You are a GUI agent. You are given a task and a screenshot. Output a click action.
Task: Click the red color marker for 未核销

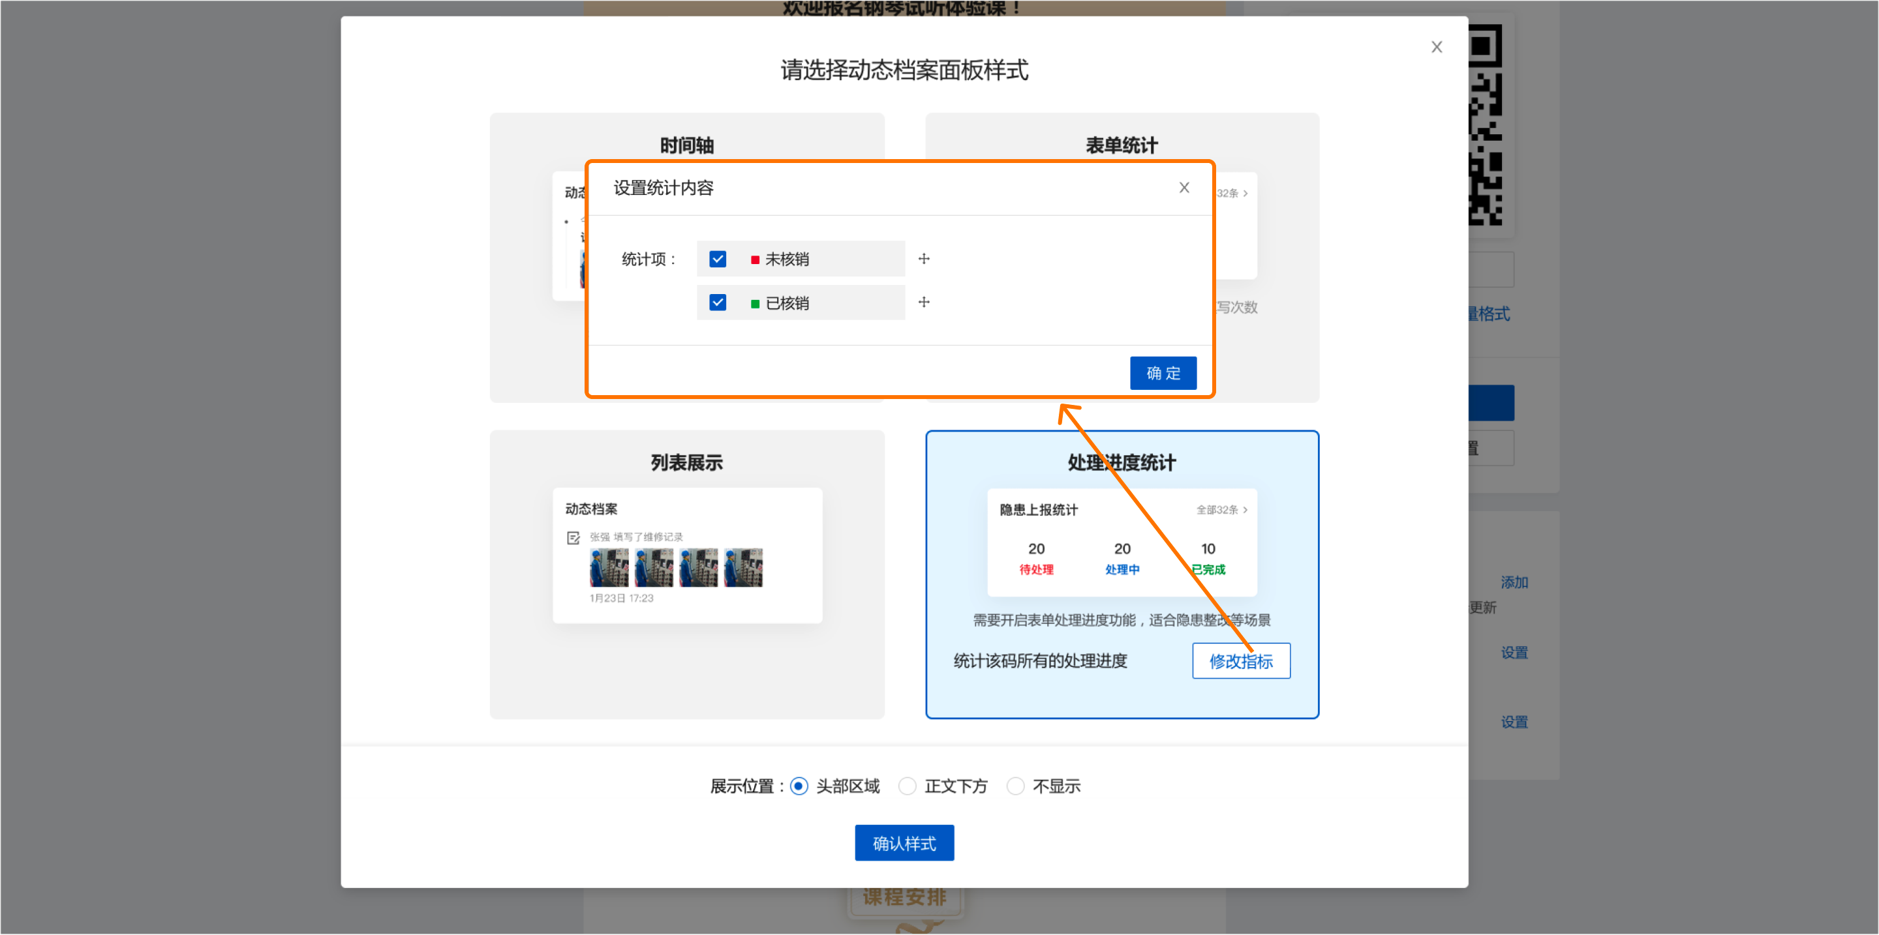[x=755, y=260]
